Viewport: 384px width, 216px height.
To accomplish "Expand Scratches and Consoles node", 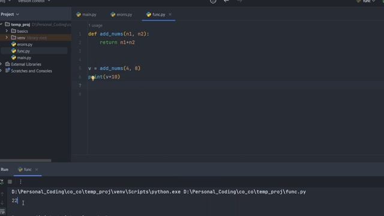I will 1,71.
